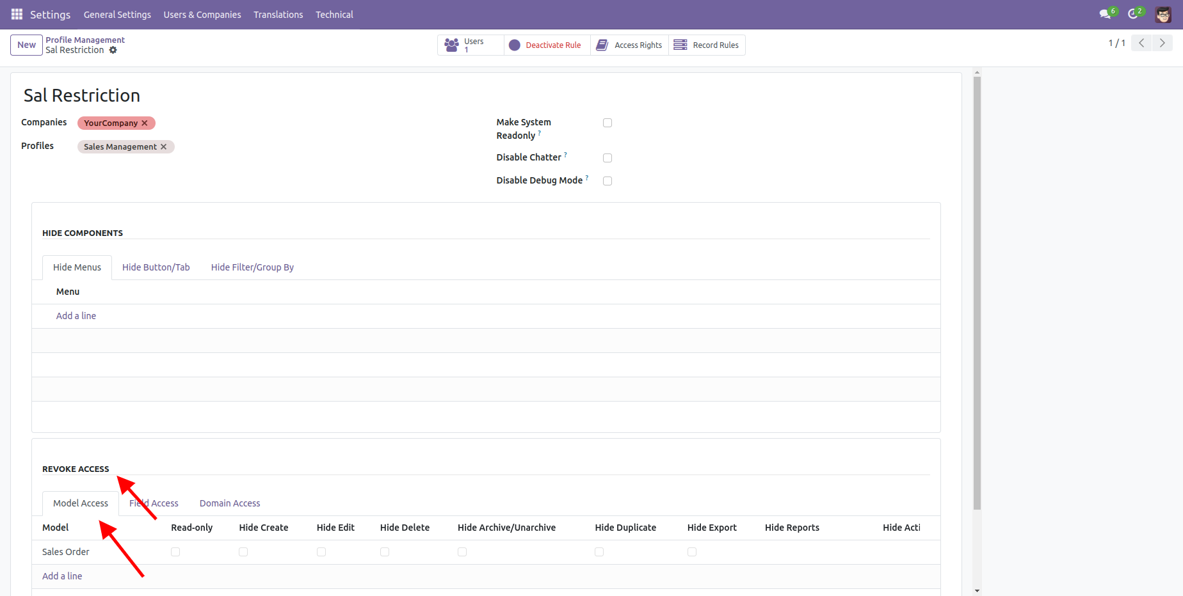
Task: Open the Users & Companies menu
Action: click(x=202, y=14)
